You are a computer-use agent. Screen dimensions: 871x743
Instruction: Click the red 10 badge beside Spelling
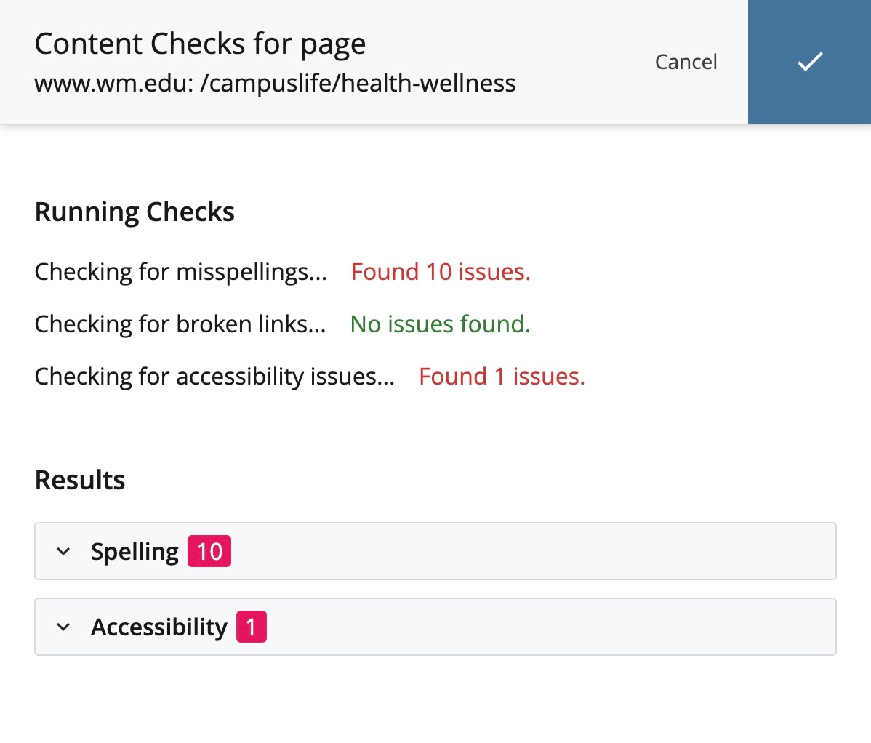(x=209, y=552)
